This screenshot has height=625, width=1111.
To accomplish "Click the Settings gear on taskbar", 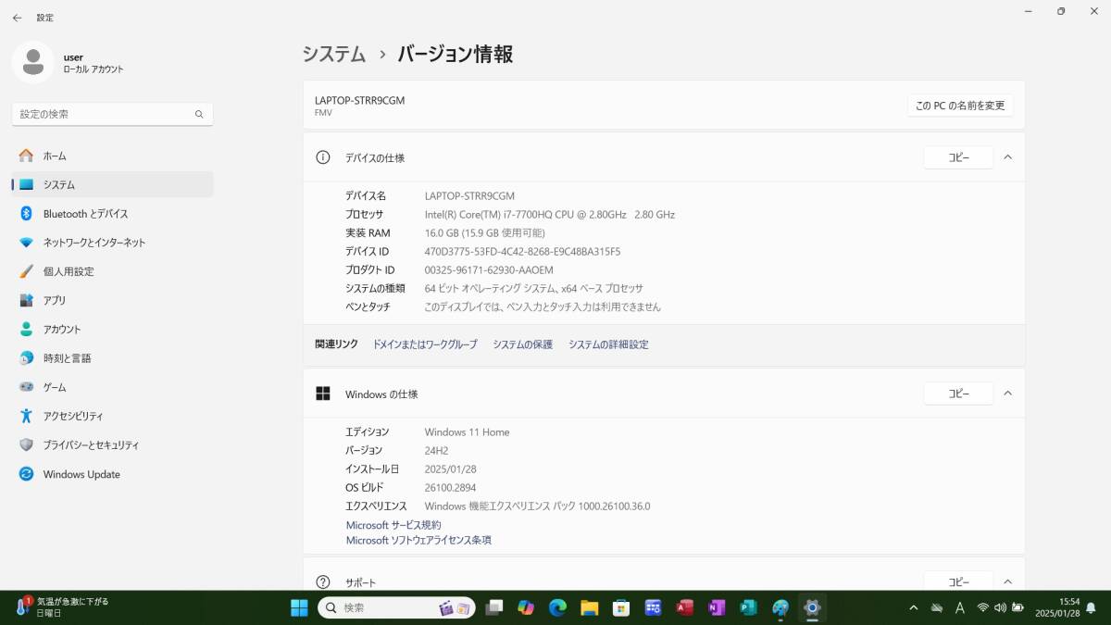I will click(812, 607).
